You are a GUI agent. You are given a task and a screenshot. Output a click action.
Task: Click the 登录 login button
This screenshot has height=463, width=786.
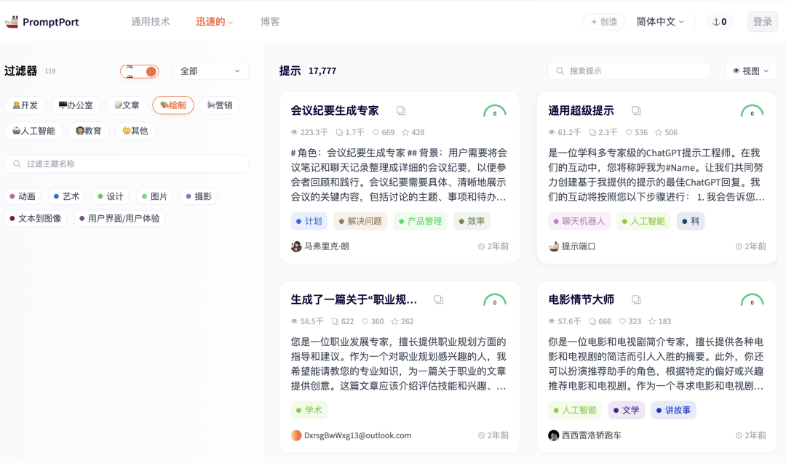tap(763, 22)
